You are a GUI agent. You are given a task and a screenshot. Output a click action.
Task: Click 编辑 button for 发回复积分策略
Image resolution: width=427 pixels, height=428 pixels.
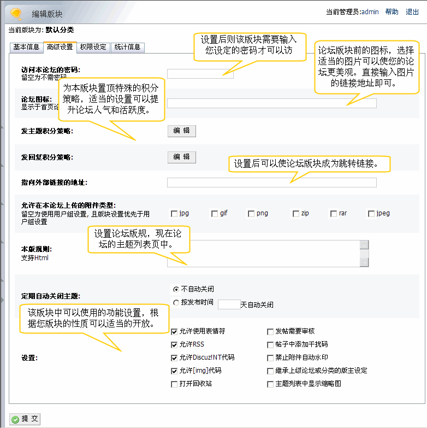(x=181, y=157)
